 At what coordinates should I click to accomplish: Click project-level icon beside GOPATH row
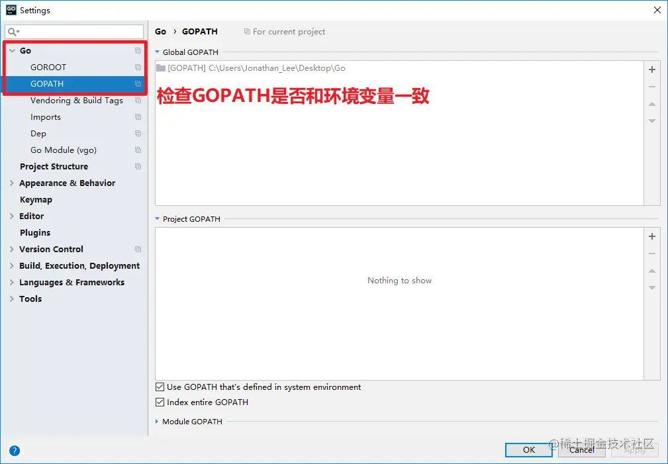pos(138,84)
